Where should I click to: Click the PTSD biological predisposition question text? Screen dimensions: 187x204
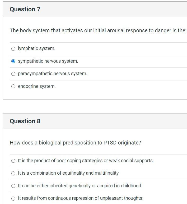point(76,143)
